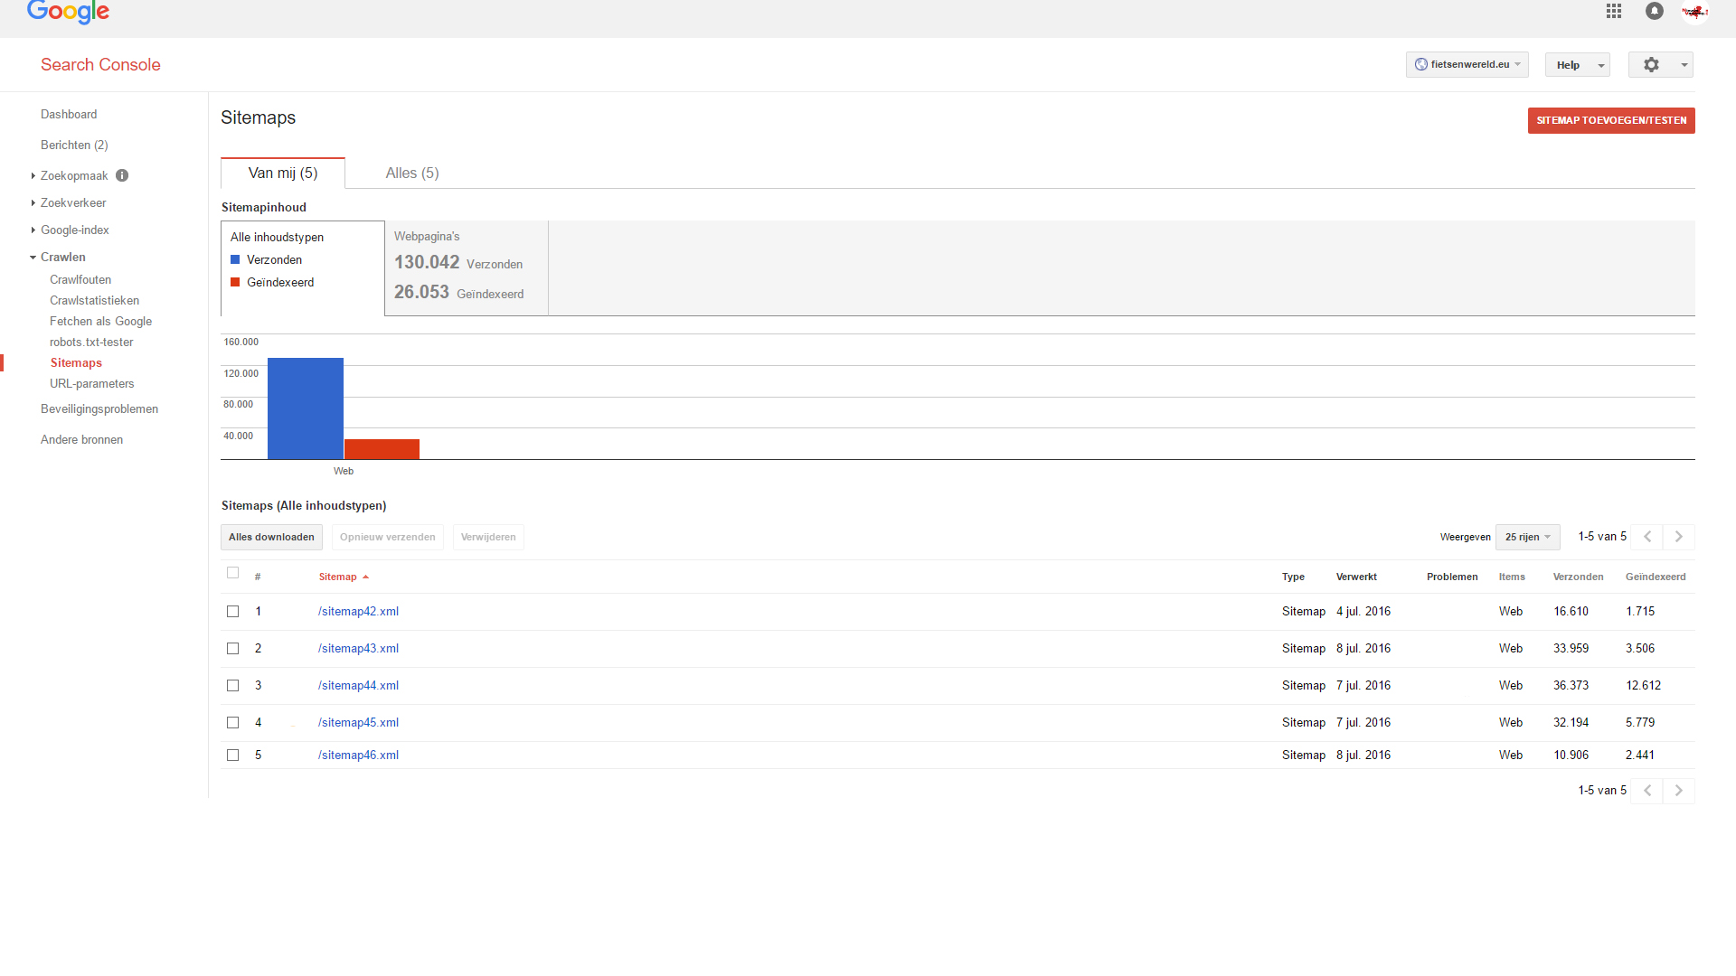The image size is (1736, 976).
Task: Click Alles downloaden button
Action: (x=271, y=538)
